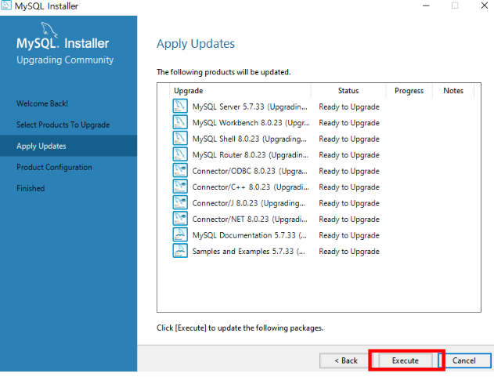Go back with the < Back button
The width and height of the screenshot is (494, 377).
tap(345, 361)
